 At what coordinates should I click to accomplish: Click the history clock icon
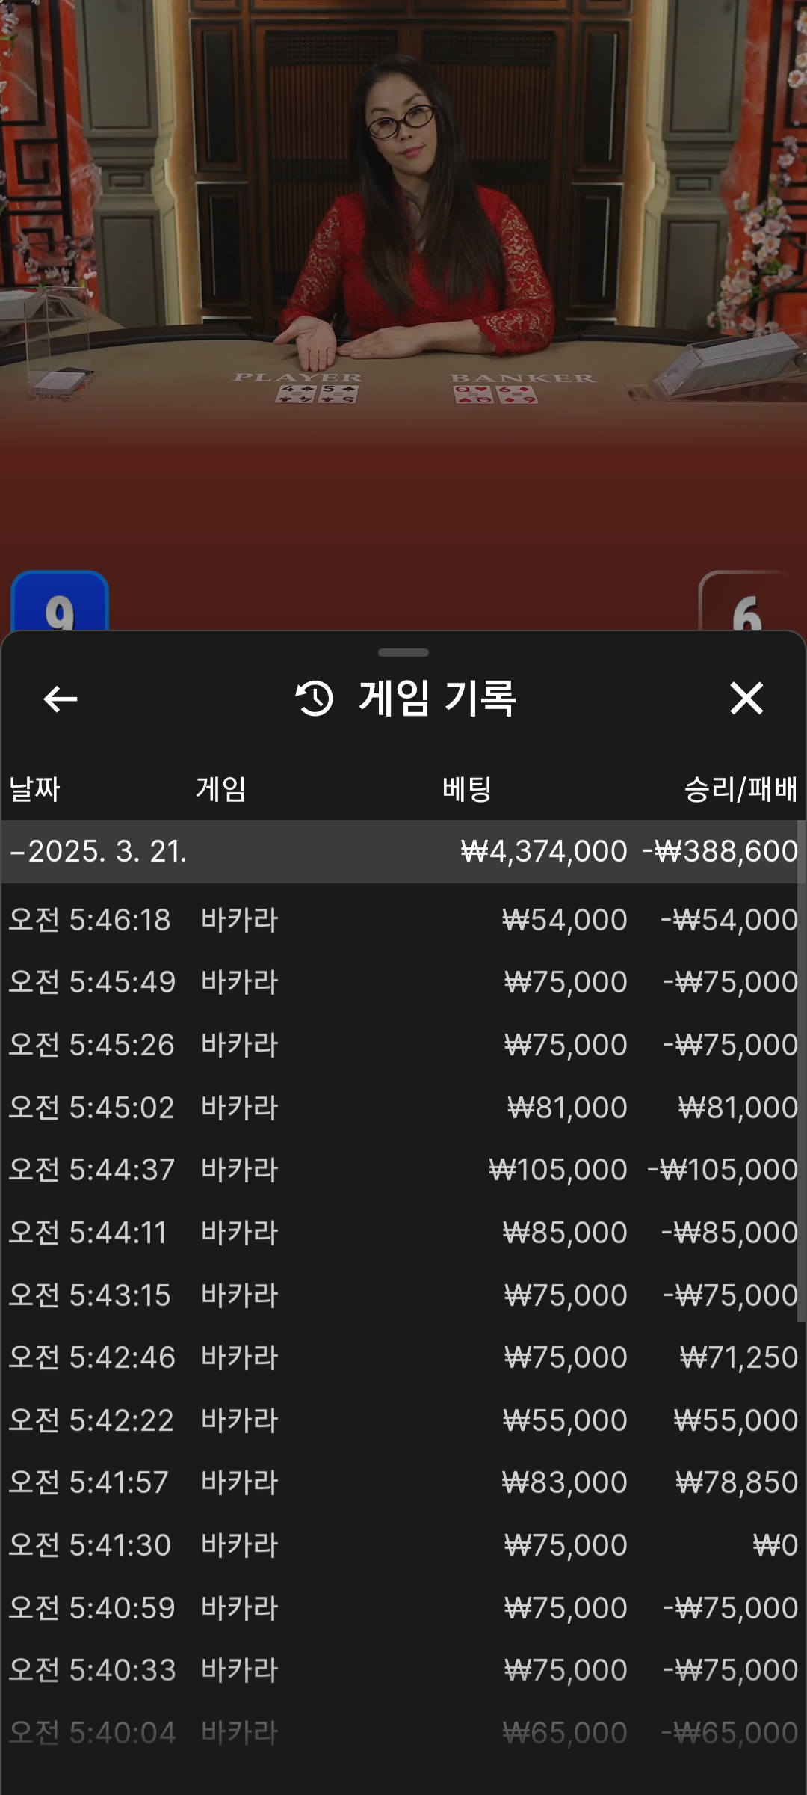click(x=315, y=699)
